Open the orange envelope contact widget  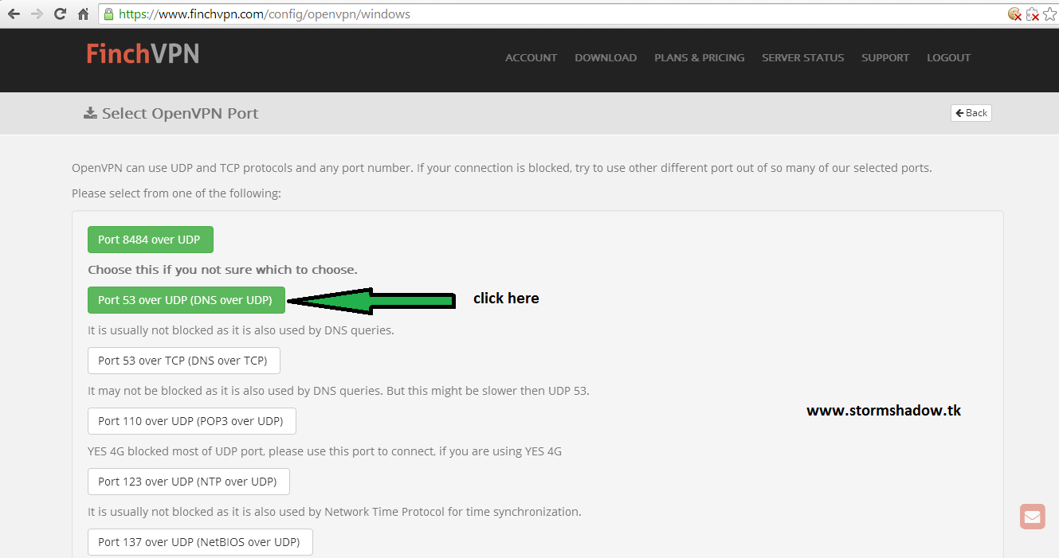(1032, 516)
